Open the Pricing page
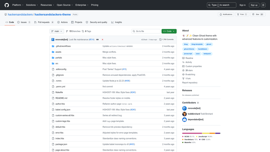 click(x=95, y=5)
